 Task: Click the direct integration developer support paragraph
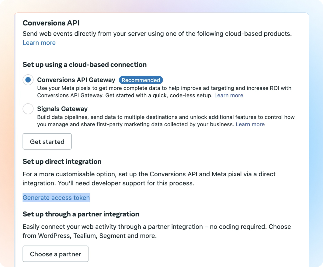149,179
